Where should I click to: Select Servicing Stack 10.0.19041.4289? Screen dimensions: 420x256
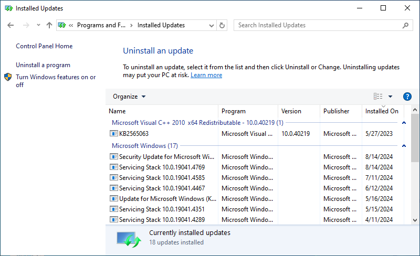(162, 220)
